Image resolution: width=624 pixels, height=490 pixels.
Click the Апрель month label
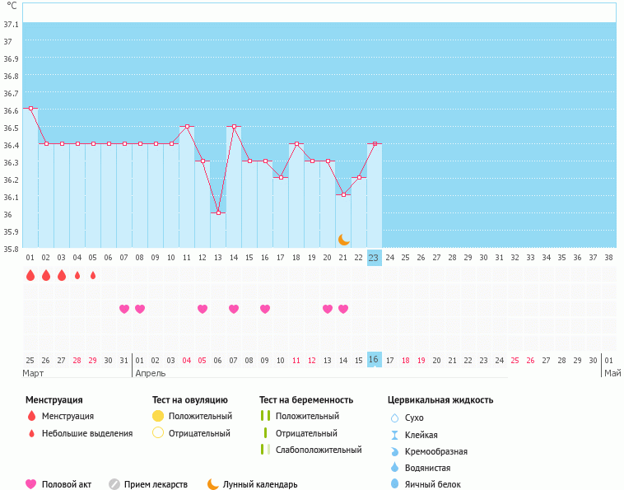pos(151,373)
